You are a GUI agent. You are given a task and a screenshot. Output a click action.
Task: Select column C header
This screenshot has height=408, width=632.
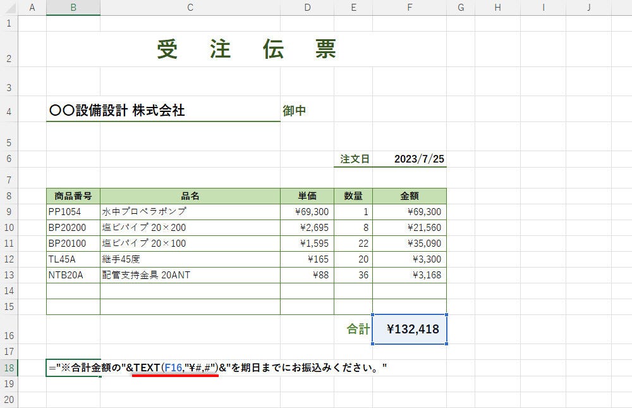(x=190, y=8)
